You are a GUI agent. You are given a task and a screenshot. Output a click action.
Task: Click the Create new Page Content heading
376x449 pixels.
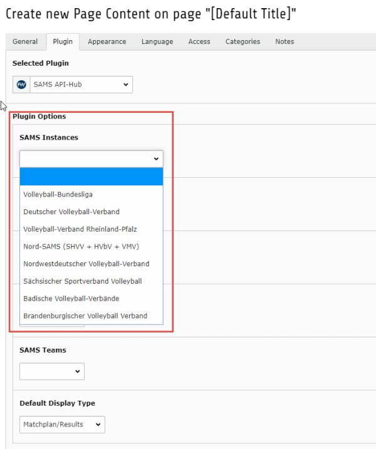[x=150, y=14]
